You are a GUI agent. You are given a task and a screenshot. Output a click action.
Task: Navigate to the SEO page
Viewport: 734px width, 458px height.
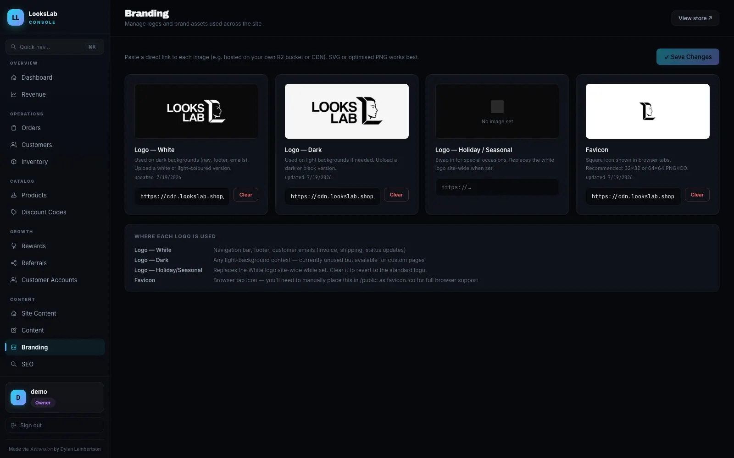55,364
